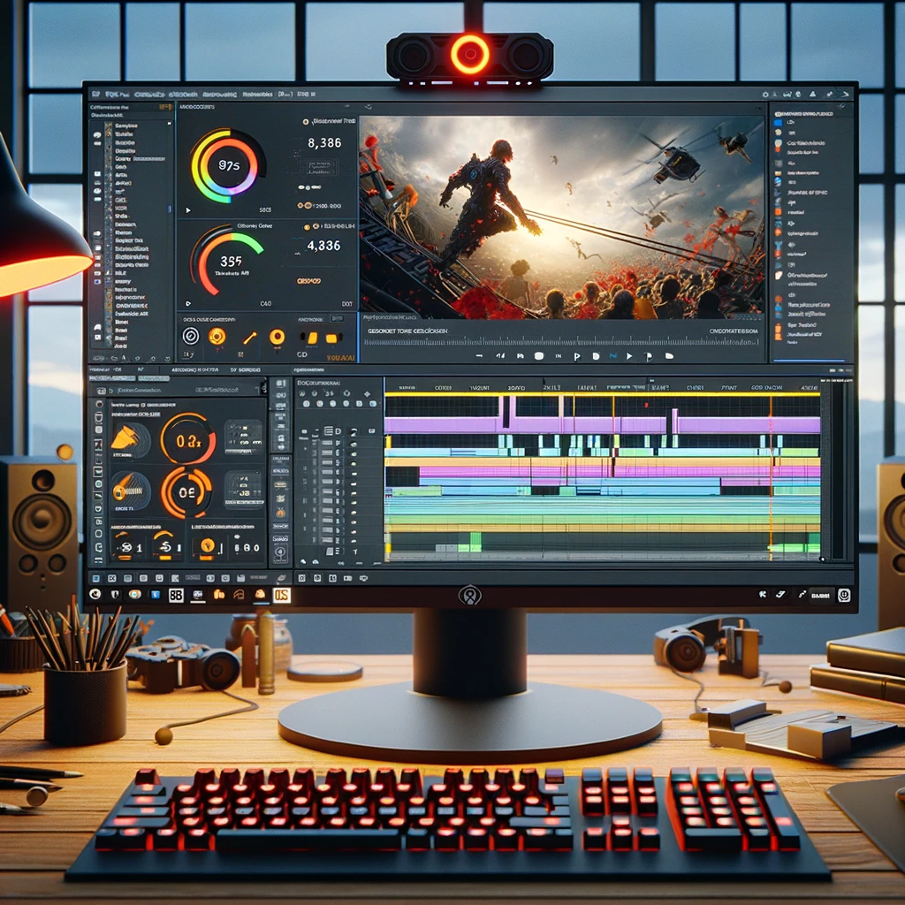Open the white "88" taskbar icon

point(176,596)
